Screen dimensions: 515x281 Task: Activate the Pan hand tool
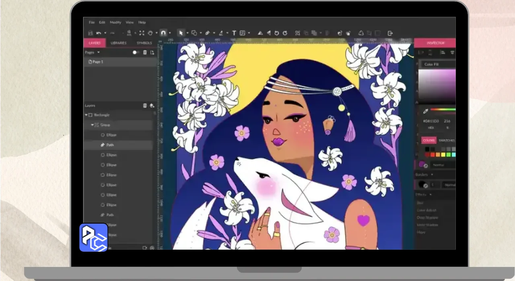pyautogui.click(x=150, y=33)
